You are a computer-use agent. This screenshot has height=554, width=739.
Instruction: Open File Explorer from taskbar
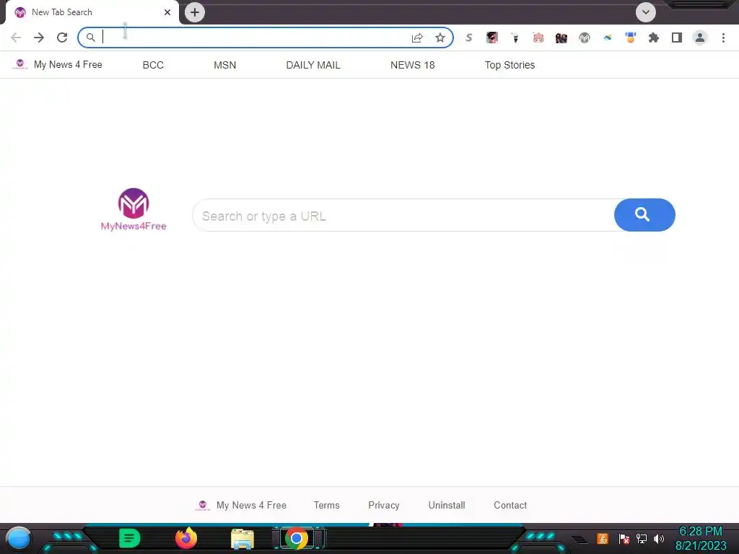point(242,539)
